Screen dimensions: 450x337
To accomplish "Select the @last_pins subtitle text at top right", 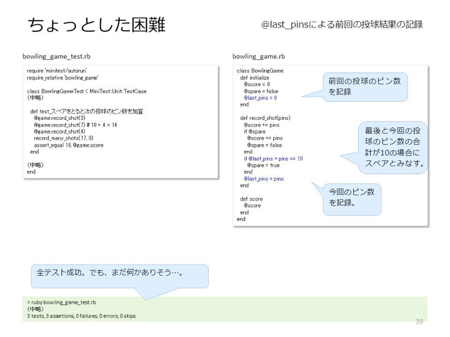I will tap(342, 24).
